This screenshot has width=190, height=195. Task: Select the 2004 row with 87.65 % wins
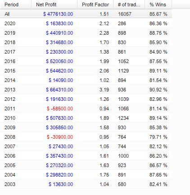[86, 175]
